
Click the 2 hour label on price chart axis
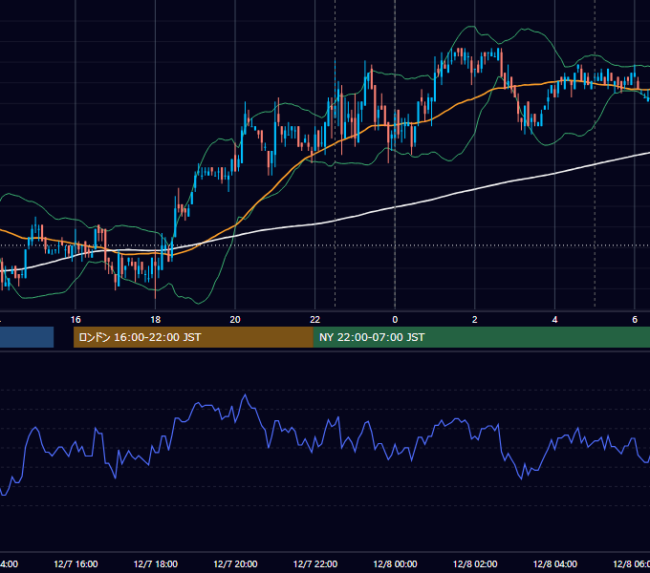(475, 320)
